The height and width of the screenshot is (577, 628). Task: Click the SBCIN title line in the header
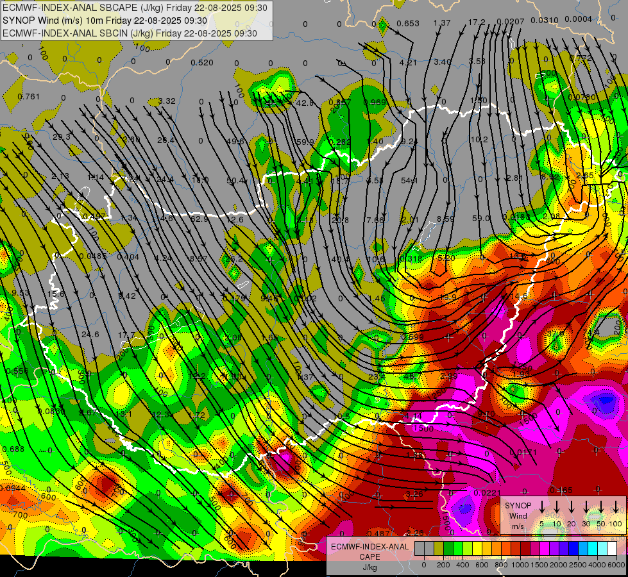[130, 33]
